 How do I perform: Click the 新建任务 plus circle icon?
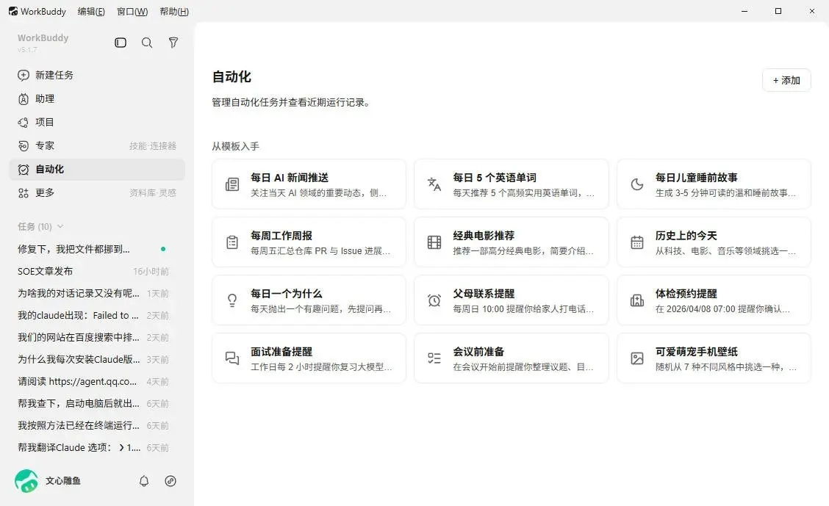tap(24, 75)
